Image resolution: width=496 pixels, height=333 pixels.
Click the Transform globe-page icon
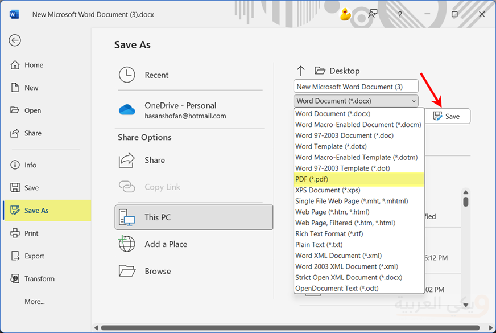click(x=15, y=278)
